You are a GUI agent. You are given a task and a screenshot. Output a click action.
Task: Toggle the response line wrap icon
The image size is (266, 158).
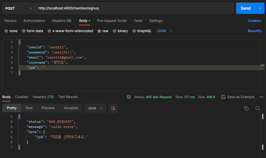pos(113,108)
